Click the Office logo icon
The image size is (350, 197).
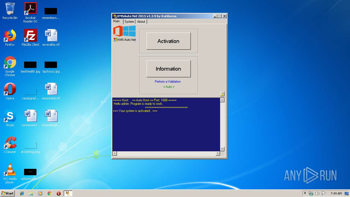click(x=118, y=31)
